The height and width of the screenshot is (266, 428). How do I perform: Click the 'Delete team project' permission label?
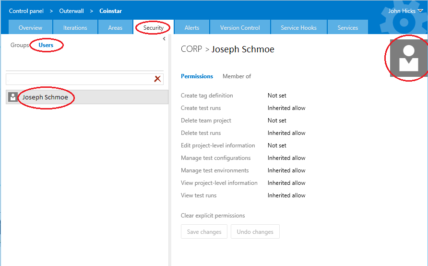206,121
